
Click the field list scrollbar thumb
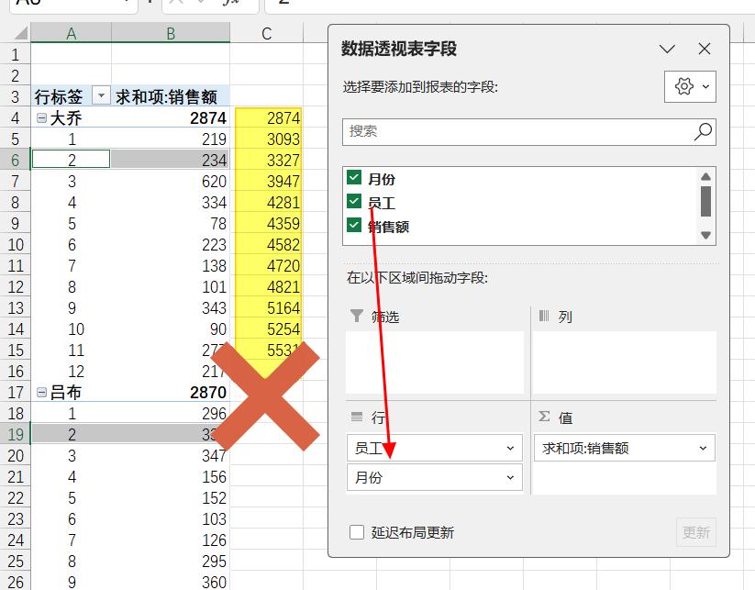coord(705,201)
